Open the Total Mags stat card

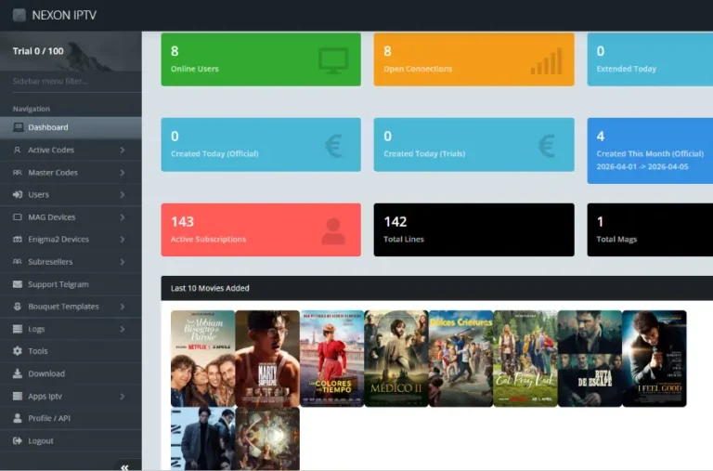point(650,229)
